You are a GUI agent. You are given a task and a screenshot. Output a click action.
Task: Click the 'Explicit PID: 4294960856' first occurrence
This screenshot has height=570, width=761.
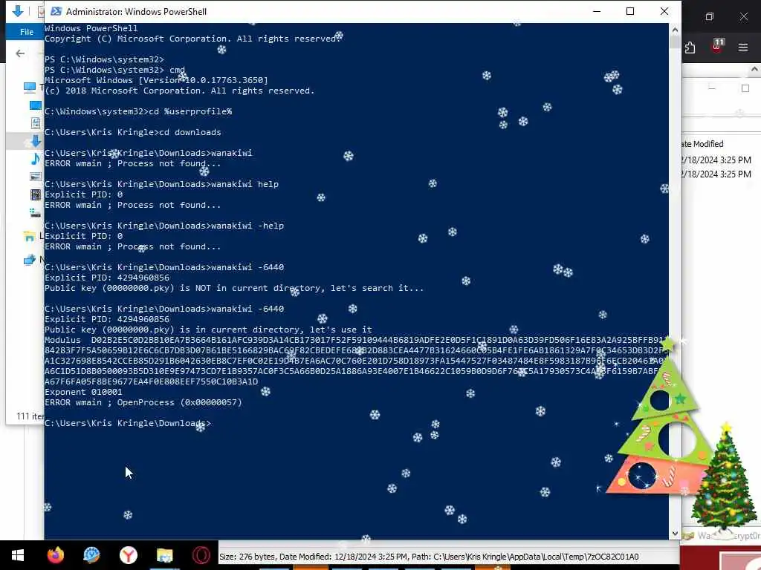click(x=107, y=278)
